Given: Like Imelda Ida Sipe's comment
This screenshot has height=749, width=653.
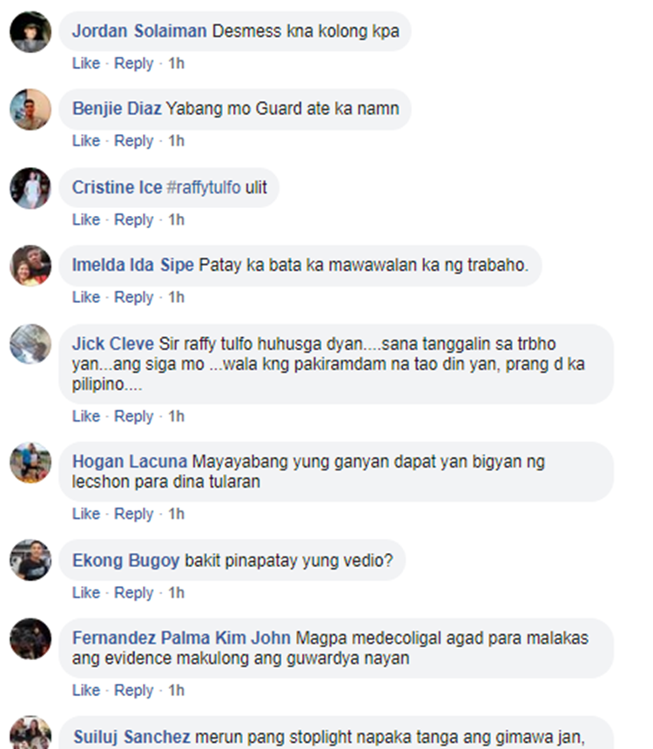Looking at the screenshot, I should coord(86,297).
